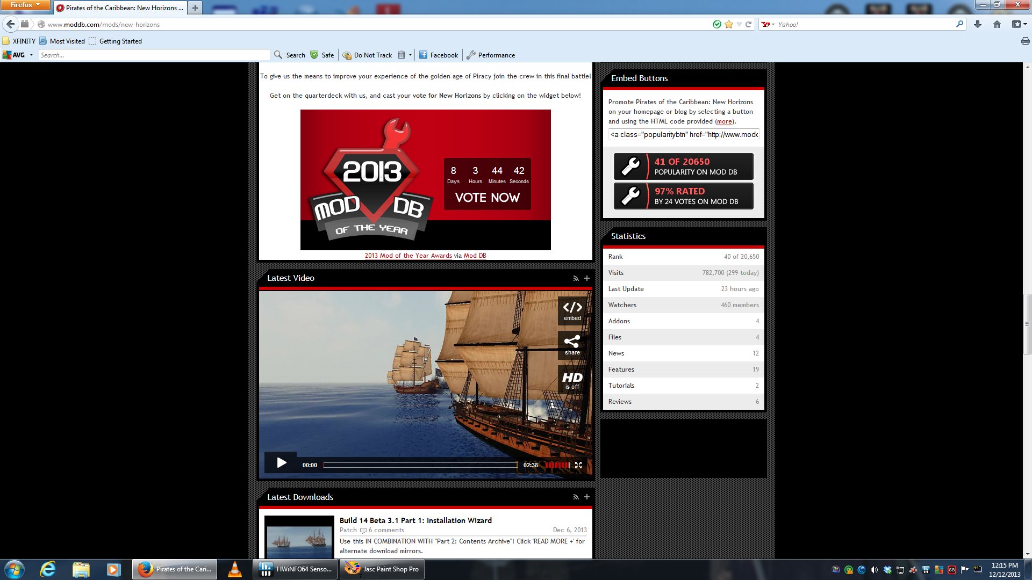Open the taskbar clock showing 12:15 PM
The height and width of the screenshot is (580, 1032).
[1005, 570]
